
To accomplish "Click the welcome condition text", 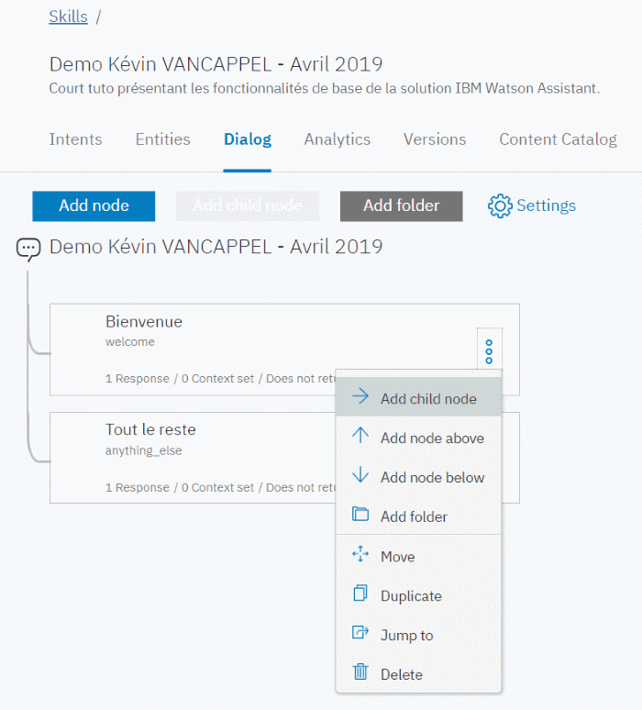I will pos(130,342).
